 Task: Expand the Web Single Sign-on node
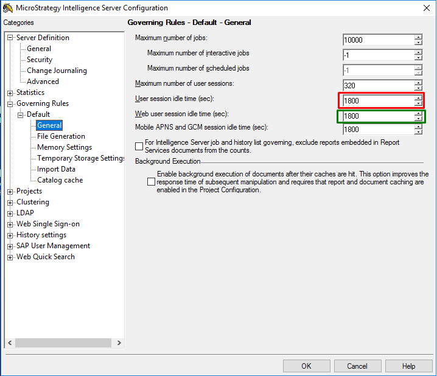pyautogui.click(x=10, y=225)
